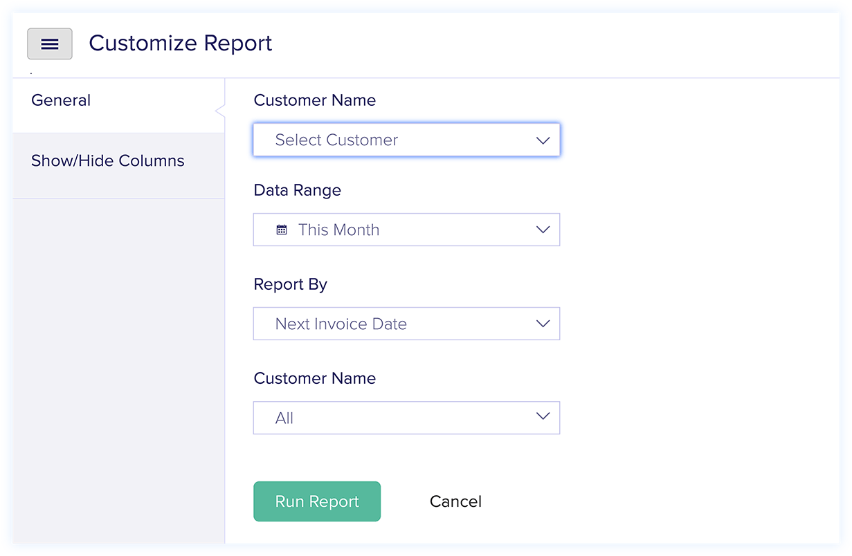The image size is (852, 556).
Task: Open the hamburger menu beside Customize Report
Action: coord(49,44)
